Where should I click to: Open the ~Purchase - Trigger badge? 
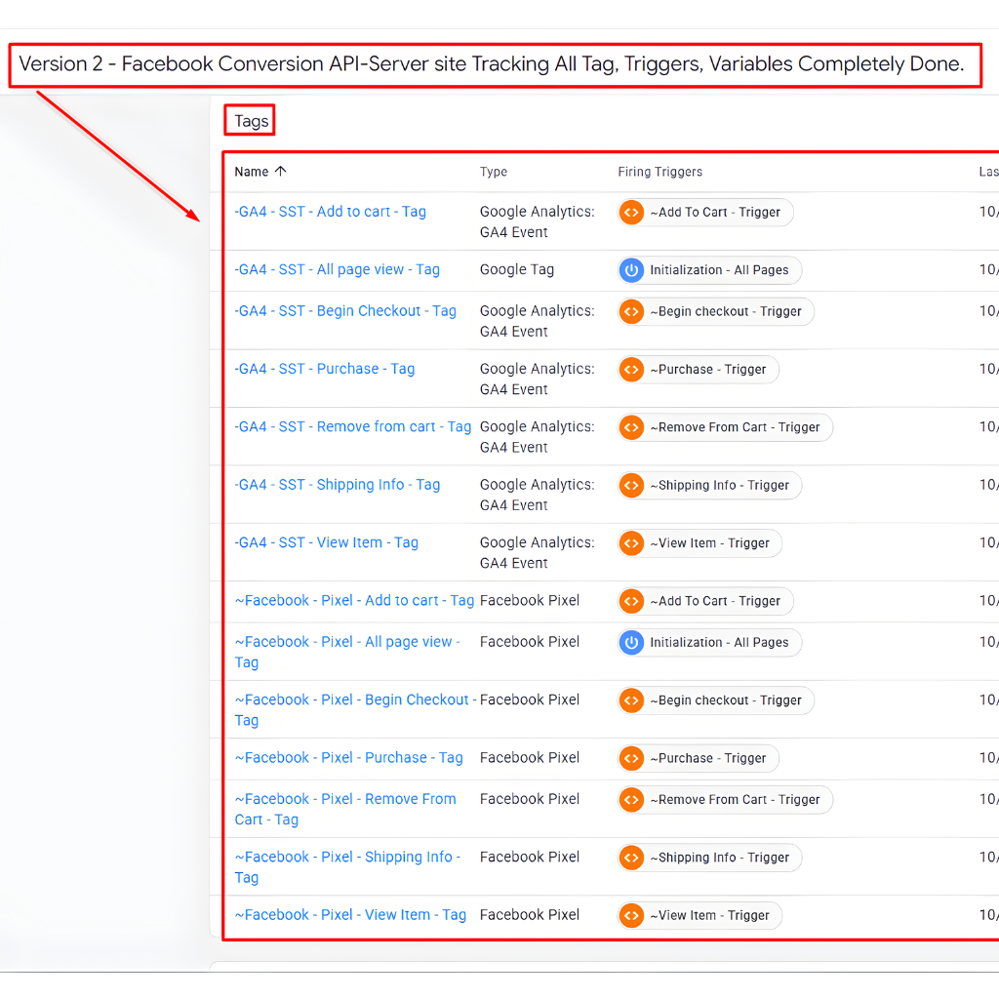(697, 369)
